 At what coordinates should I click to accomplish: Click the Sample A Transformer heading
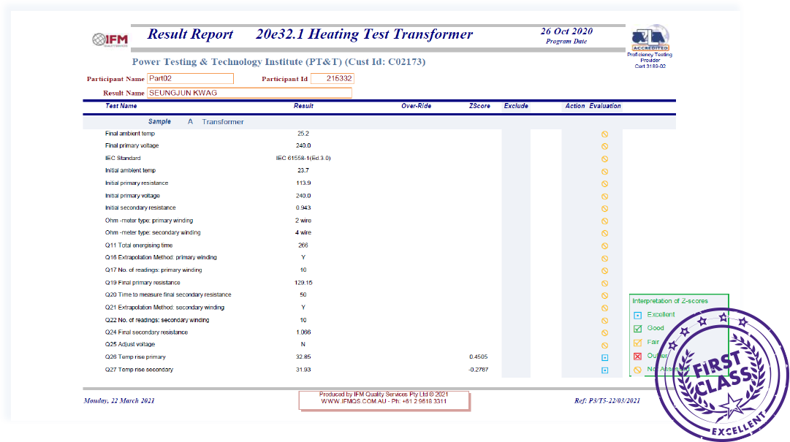coord(196,122)
